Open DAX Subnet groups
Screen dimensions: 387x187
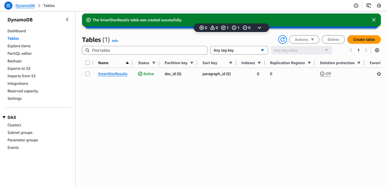[x=20, y=133]
